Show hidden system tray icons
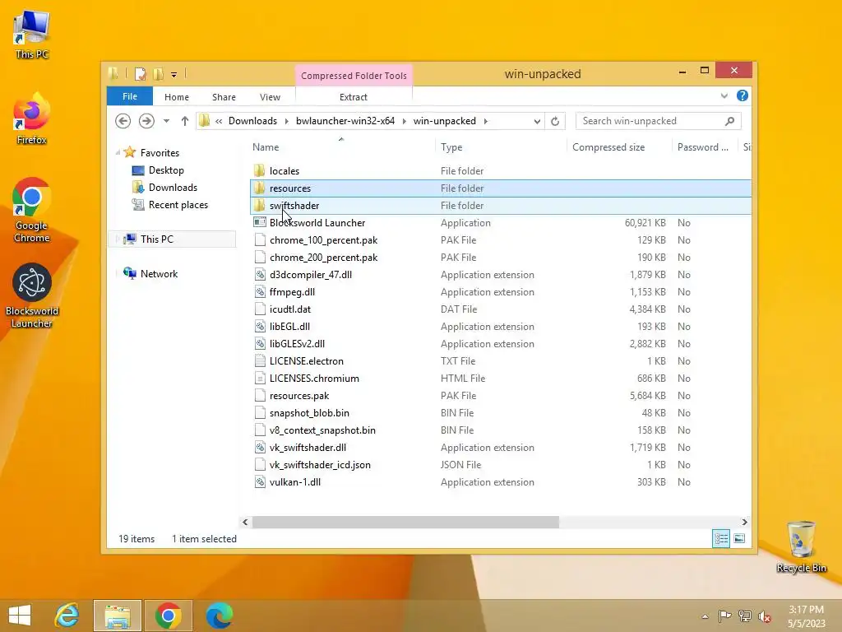This screenshot has width=842, height=632. point(705,616)
